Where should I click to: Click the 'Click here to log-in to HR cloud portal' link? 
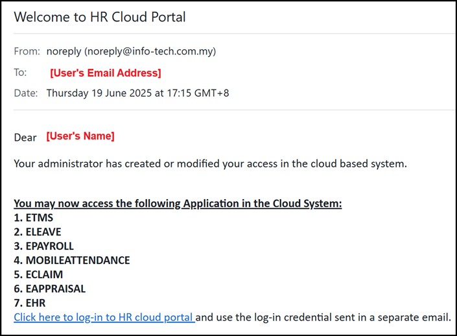pyautogui.click(x=104, y=317)
